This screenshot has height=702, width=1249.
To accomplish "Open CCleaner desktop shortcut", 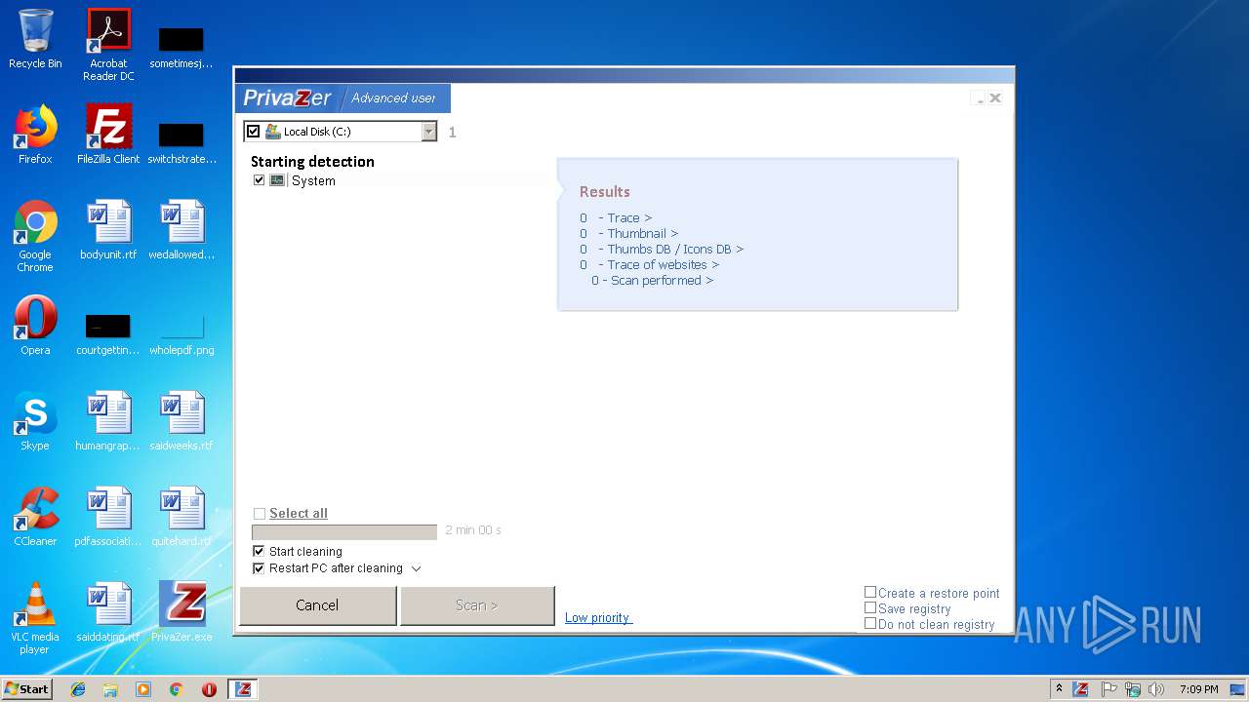I will pyautogui.click(x=35, y=517).
